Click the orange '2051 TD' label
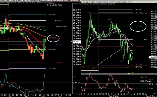Image resolution: width=157 pixels, height=97 pixels. click(x=144, y=77)
